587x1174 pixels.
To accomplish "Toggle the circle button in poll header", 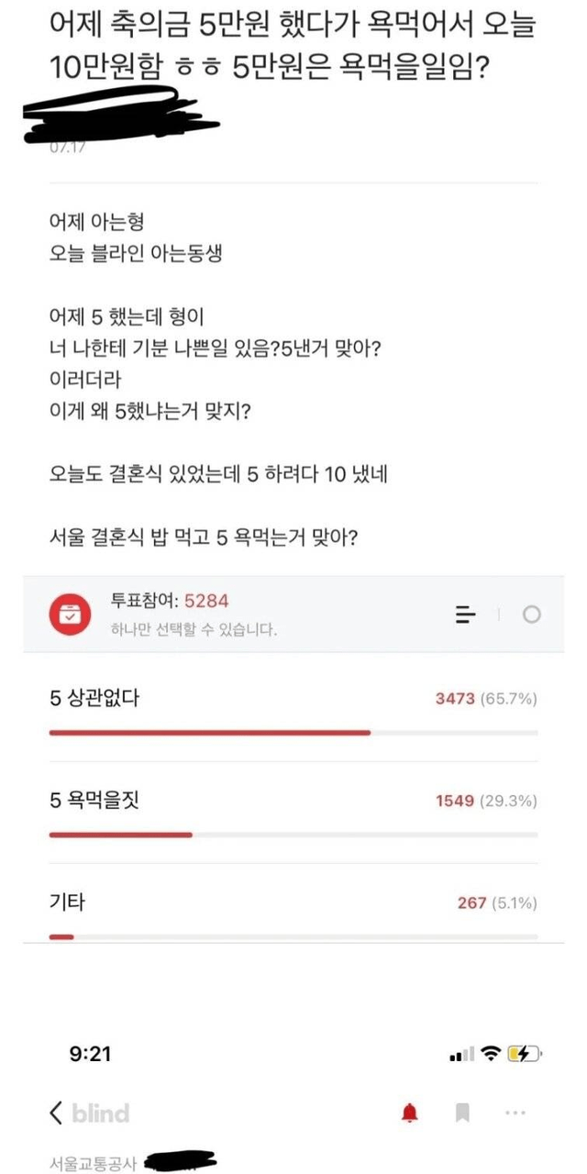I will click(x=532, y=615).
